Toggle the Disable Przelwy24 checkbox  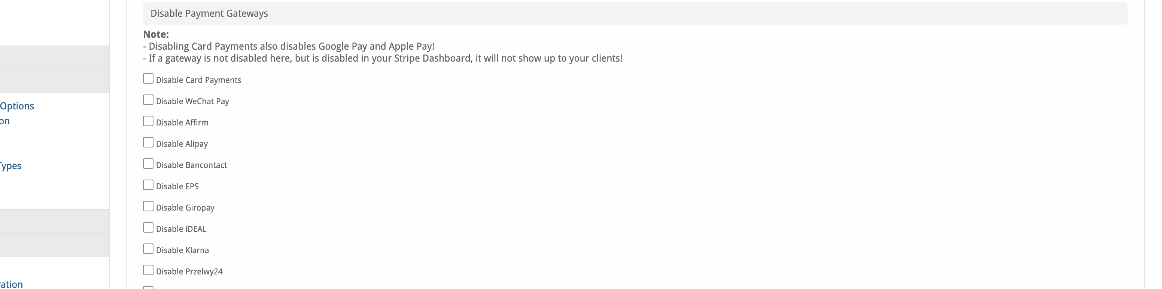[x=148, y=270]
